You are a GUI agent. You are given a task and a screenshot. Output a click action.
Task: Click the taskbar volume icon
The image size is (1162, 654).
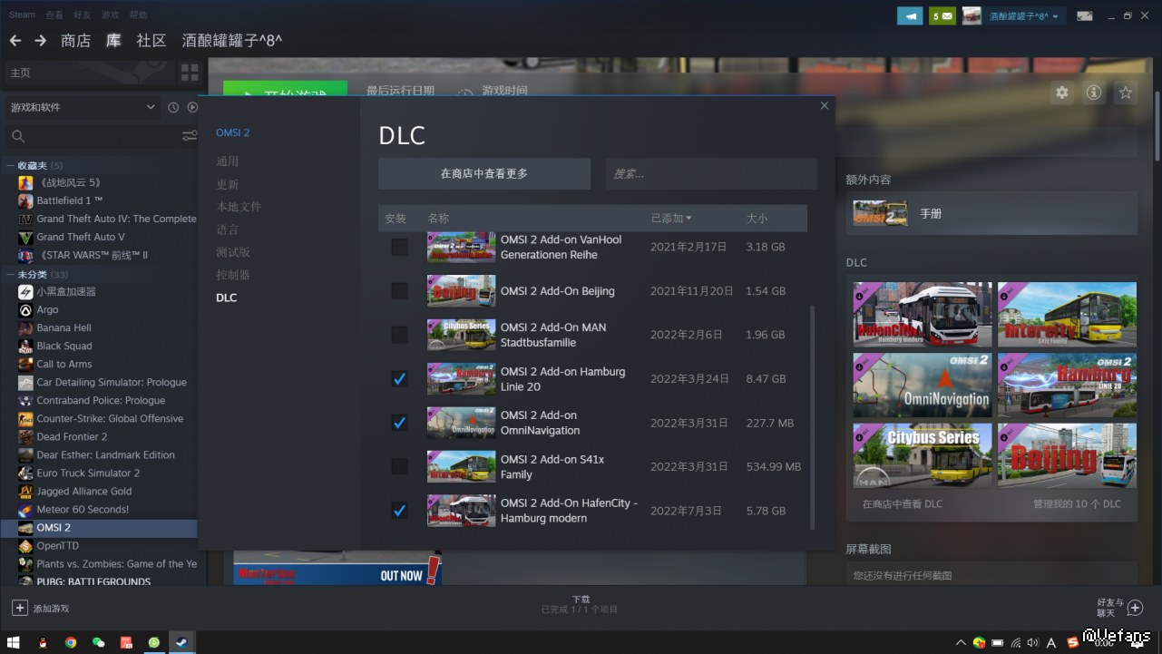[x=1032, y=642]
